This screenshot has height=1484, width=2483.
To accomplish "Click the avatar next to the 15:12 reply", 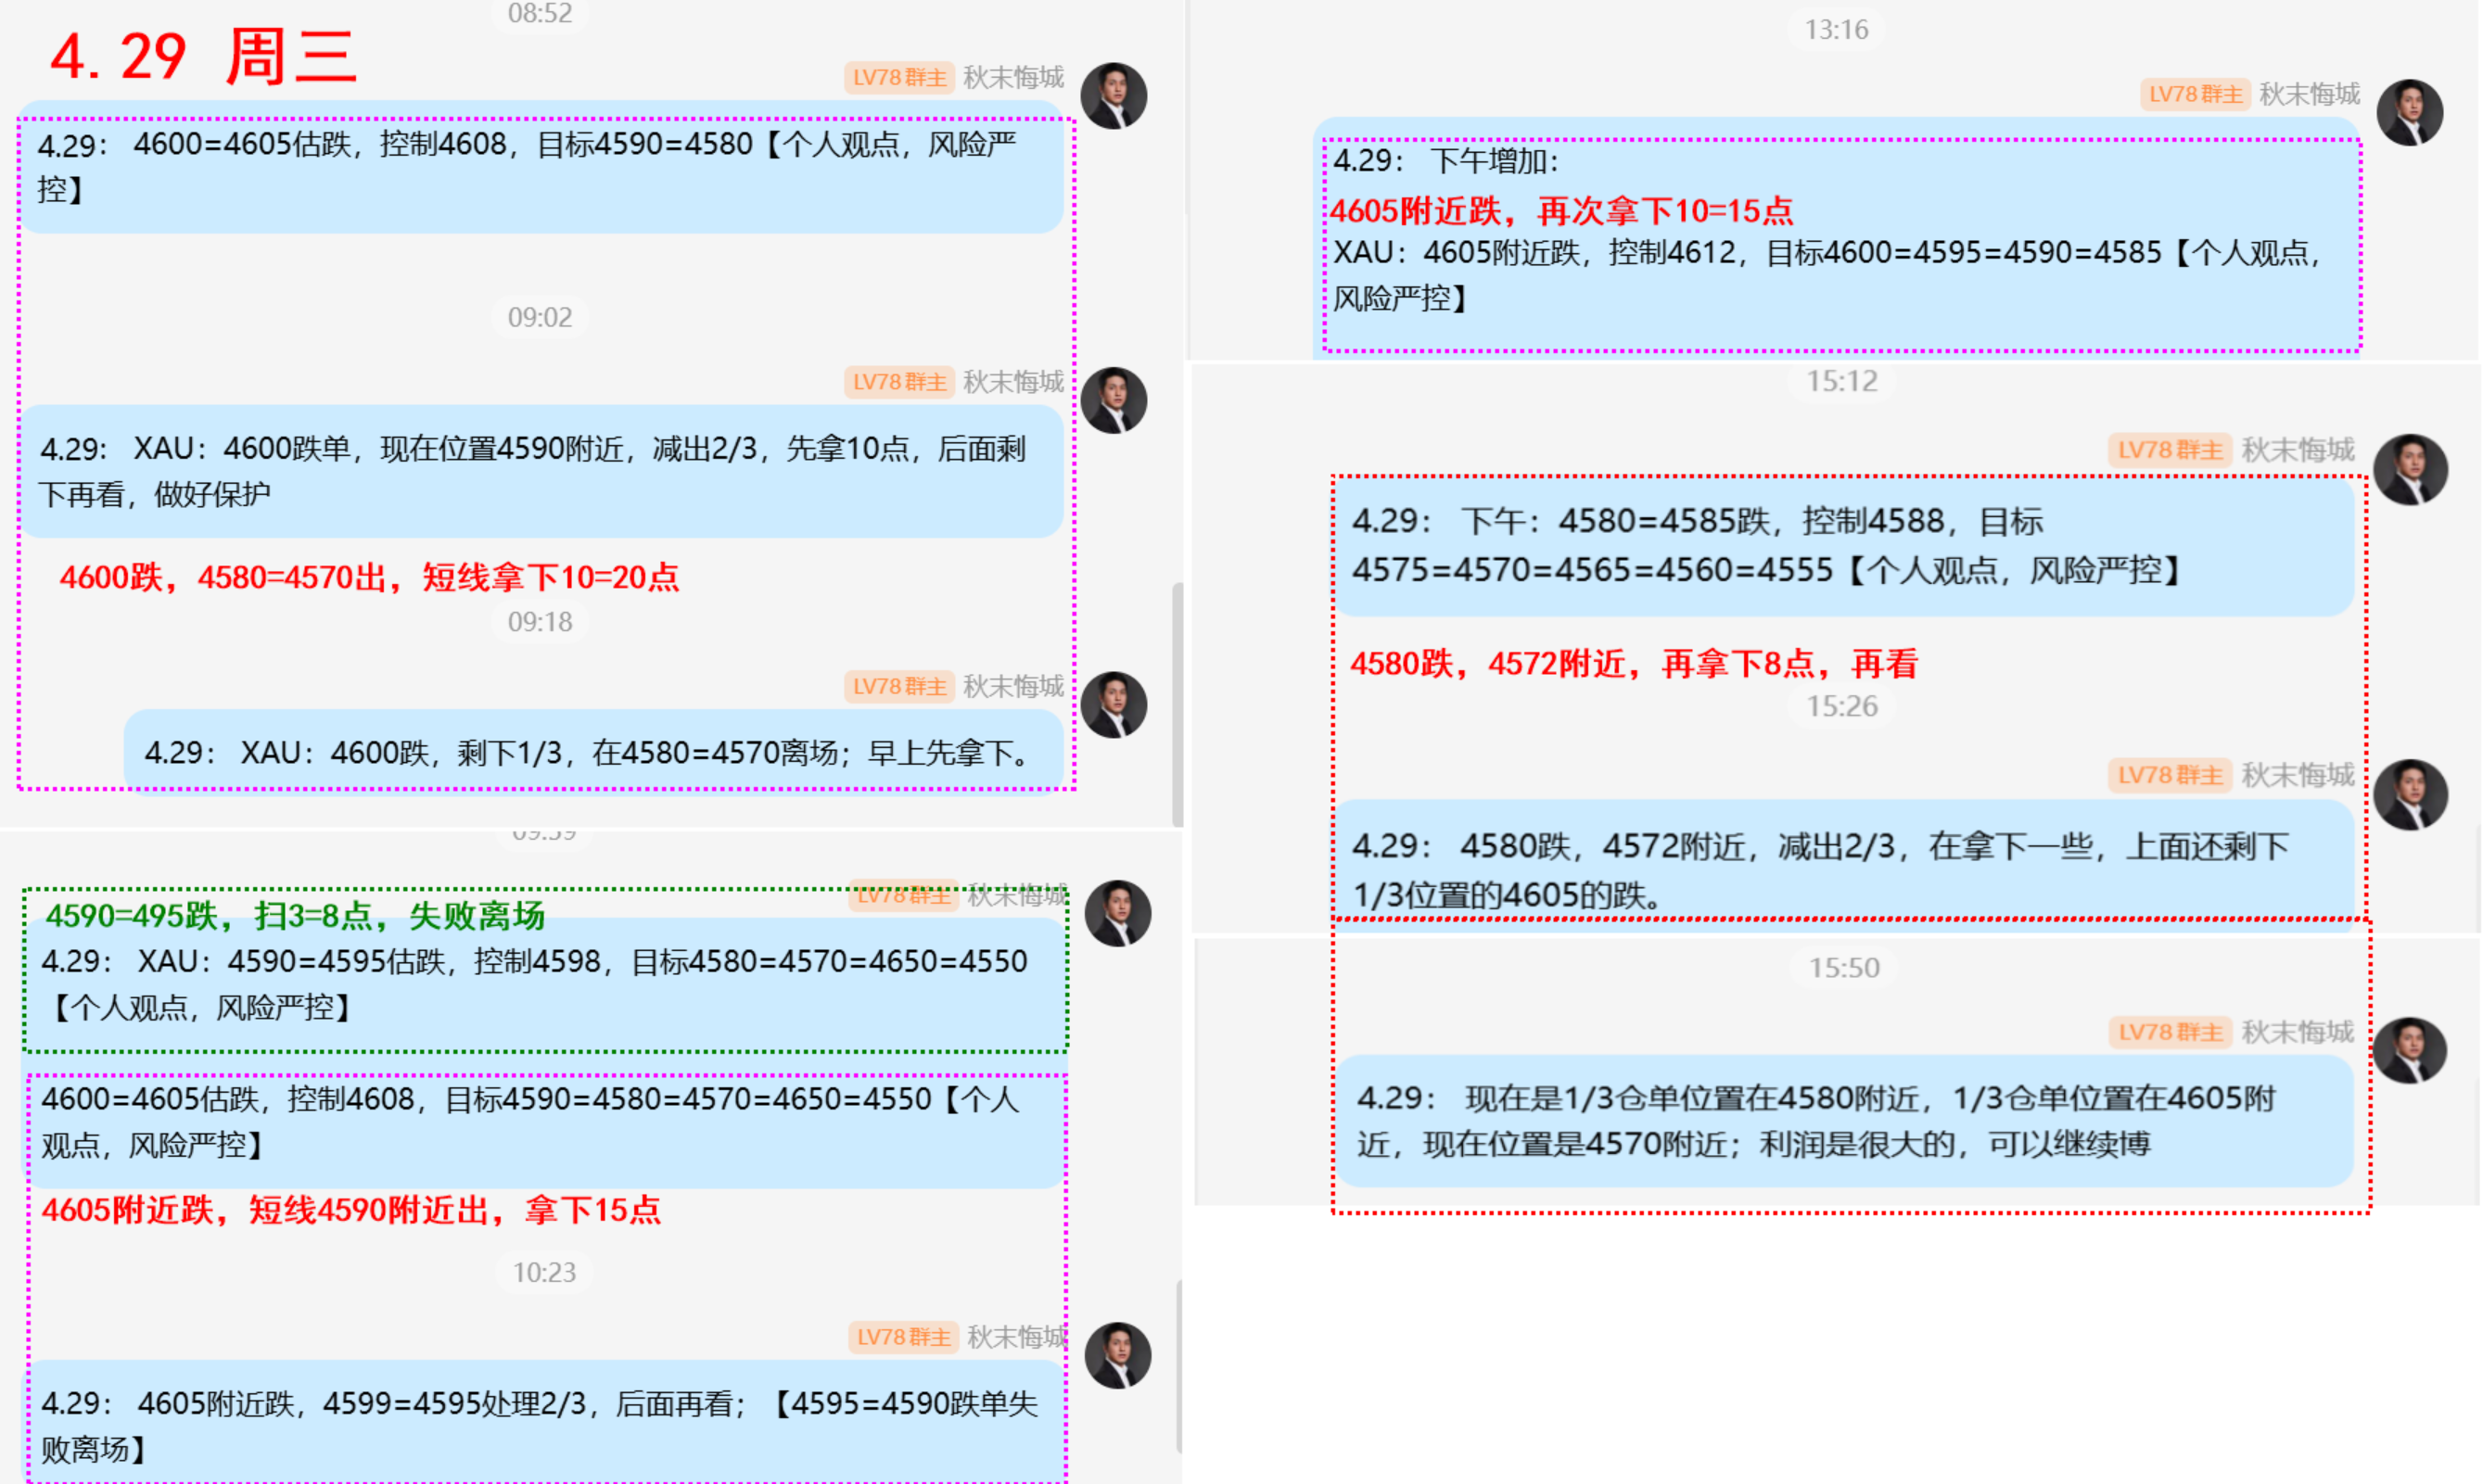I will click(2412, 470).
